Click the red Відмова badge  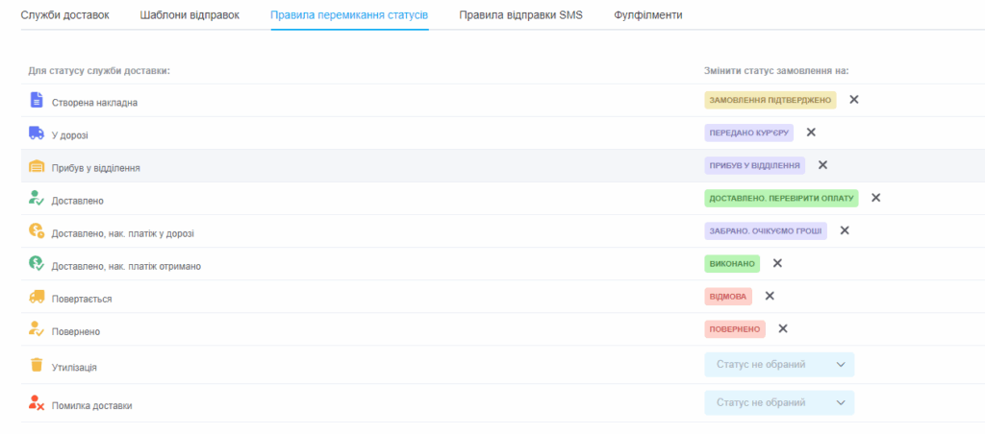tap(728, 296)
